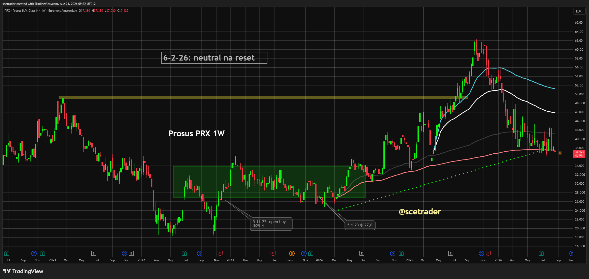Select the green earnings marker near November 2020
This screenshot has height=279, width=589.
click(x=42, y=253)
